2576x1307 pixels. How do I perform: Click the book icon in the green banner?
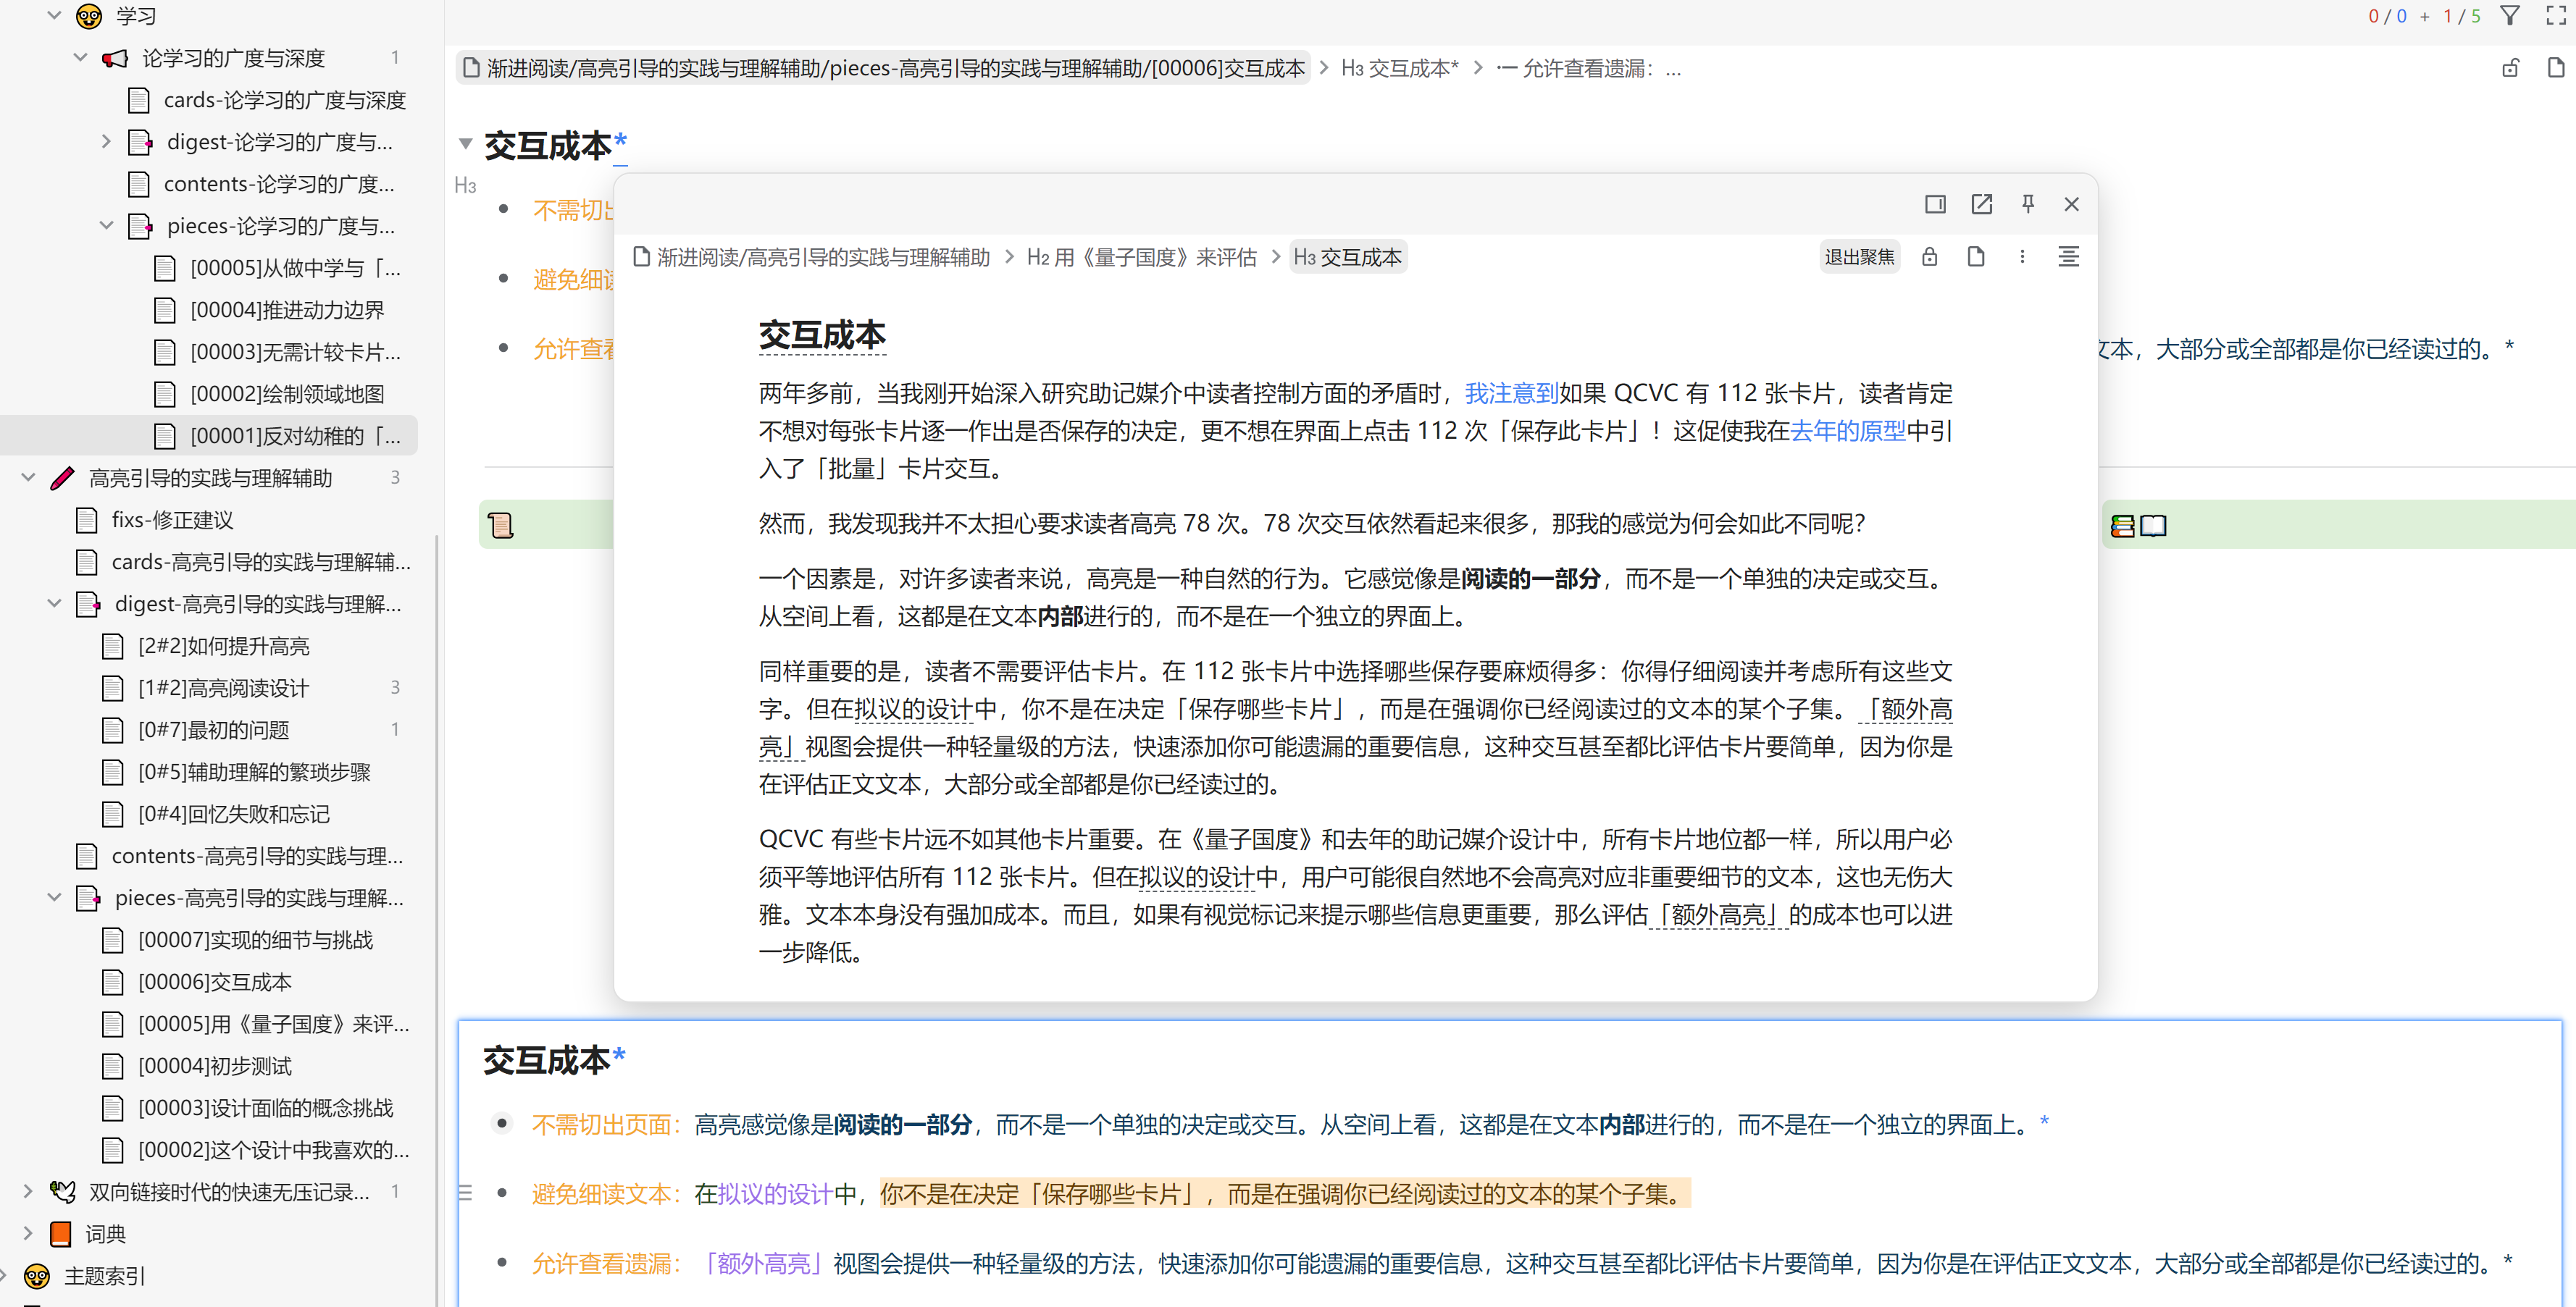(x=2152, y=526)
